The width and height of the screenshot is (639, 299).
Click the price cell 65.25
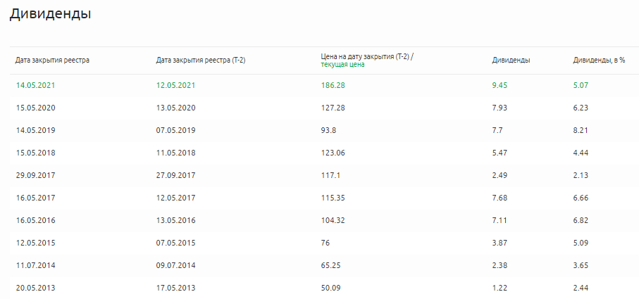coord(331,265)
